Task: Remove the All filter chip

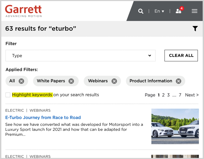Action: (x=21, y=81)
